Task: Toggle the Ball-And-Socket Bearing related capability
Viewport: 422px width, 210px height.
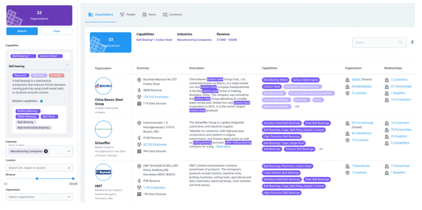Action: (34, 128)
